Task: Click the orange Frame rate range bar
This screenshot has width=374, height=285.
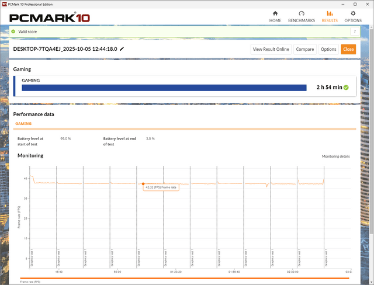Action: [x=185, y=278]
